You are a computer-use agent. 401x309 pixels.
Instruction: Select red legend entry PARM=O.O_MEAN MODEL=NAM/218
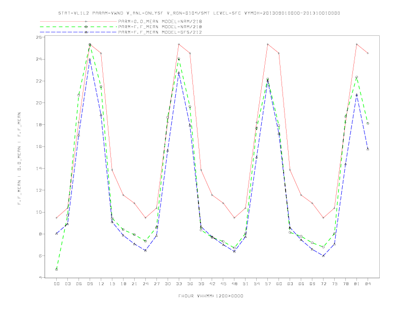pyautogui.click(x=160, y=21)
